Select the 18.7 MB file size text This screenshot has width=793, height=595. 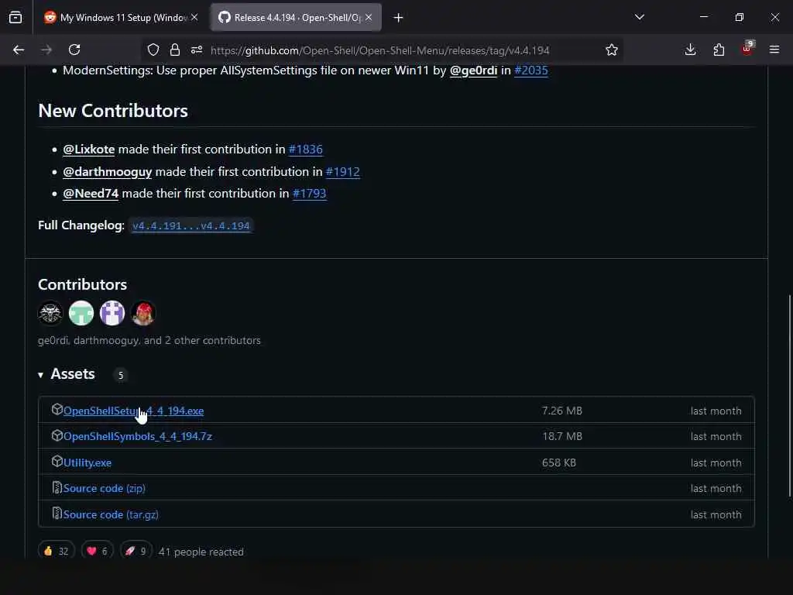point(562,437)
